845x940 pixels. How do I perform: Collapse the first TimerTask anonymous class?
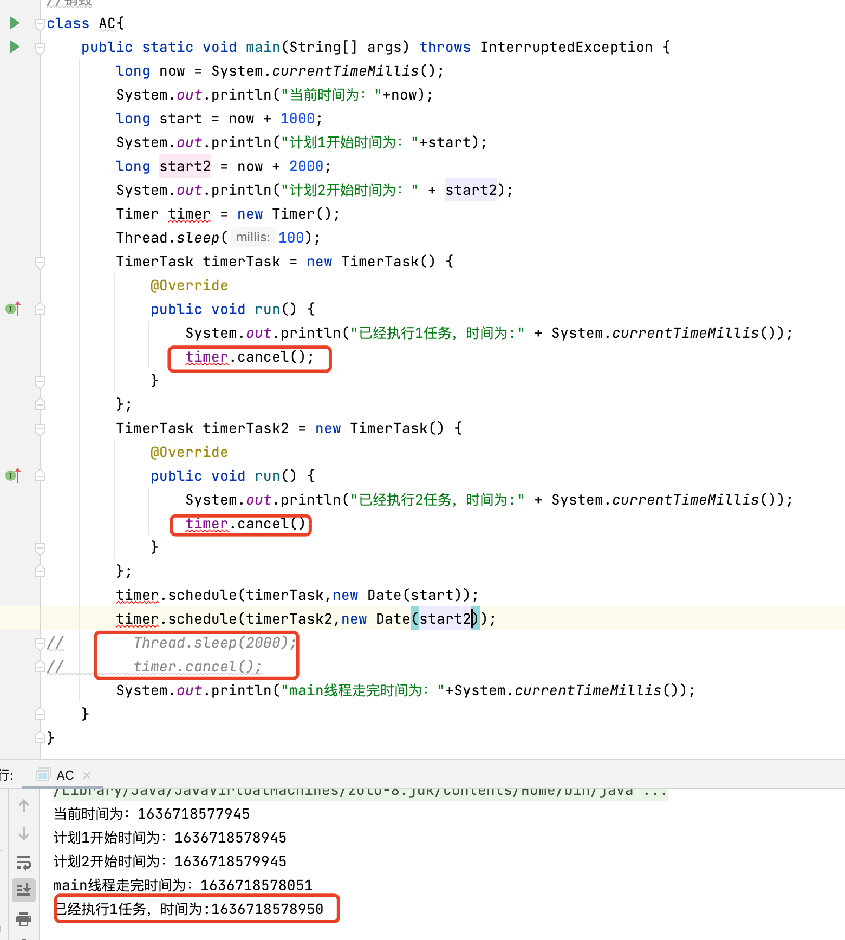click(40, 262)
